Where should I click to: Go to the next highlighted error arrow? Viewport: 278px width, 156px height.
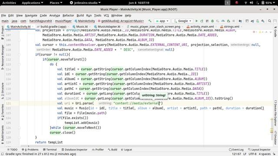[x=271, y=32]
